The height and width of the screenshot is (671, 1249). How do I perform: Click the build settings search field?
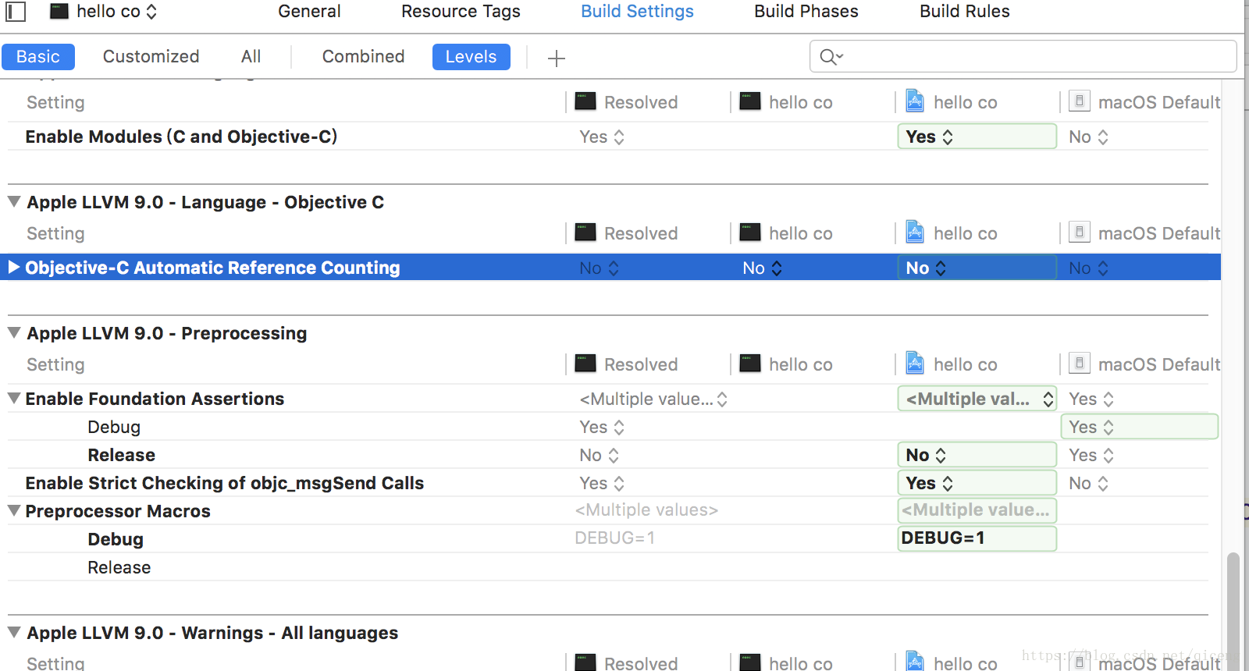[x=1023, y=56]
